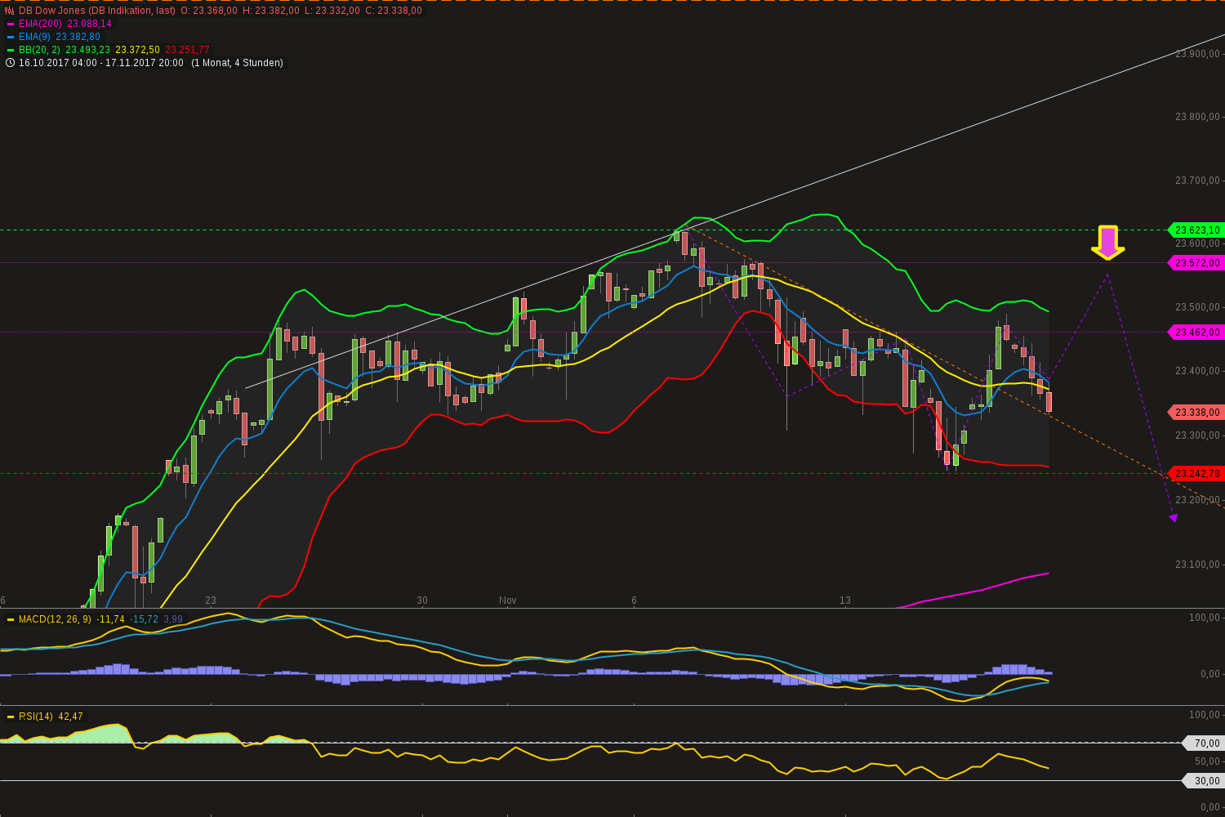Click the EMA(200) magenta legend marker icon
This screenshot has width=1225, height=817.
9,24
